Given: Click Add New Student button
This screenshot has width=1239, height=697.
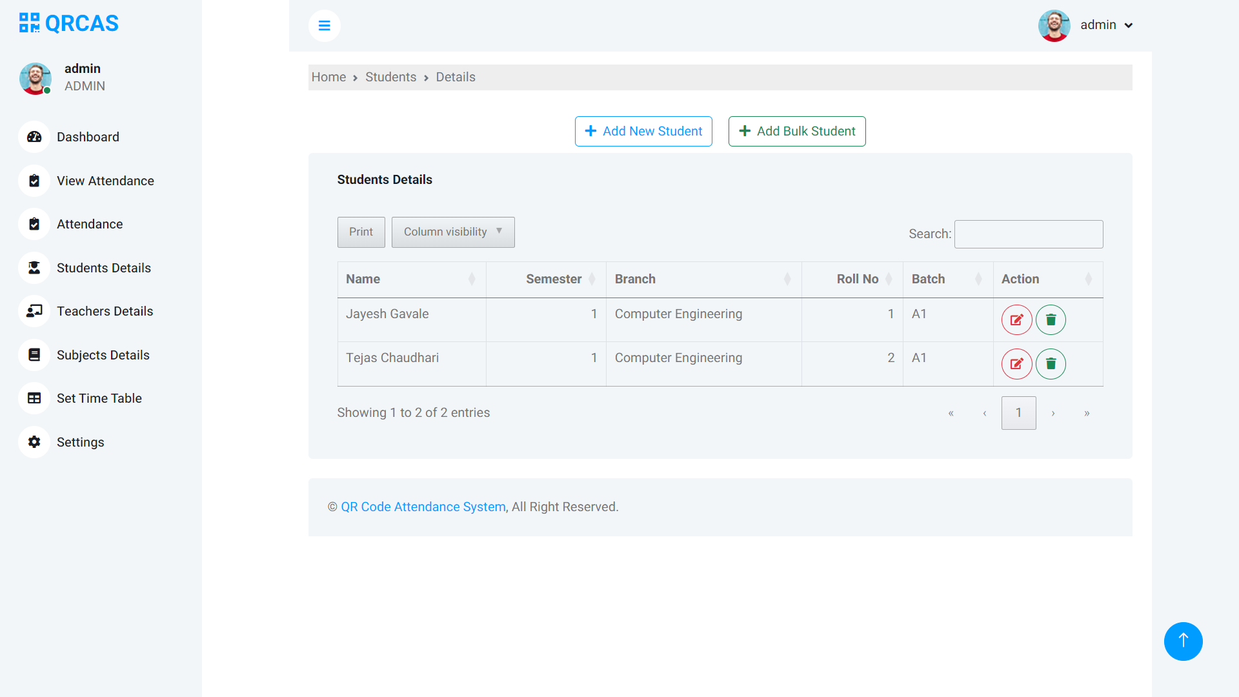Looking at the screenshot, I should coord(643,131).
